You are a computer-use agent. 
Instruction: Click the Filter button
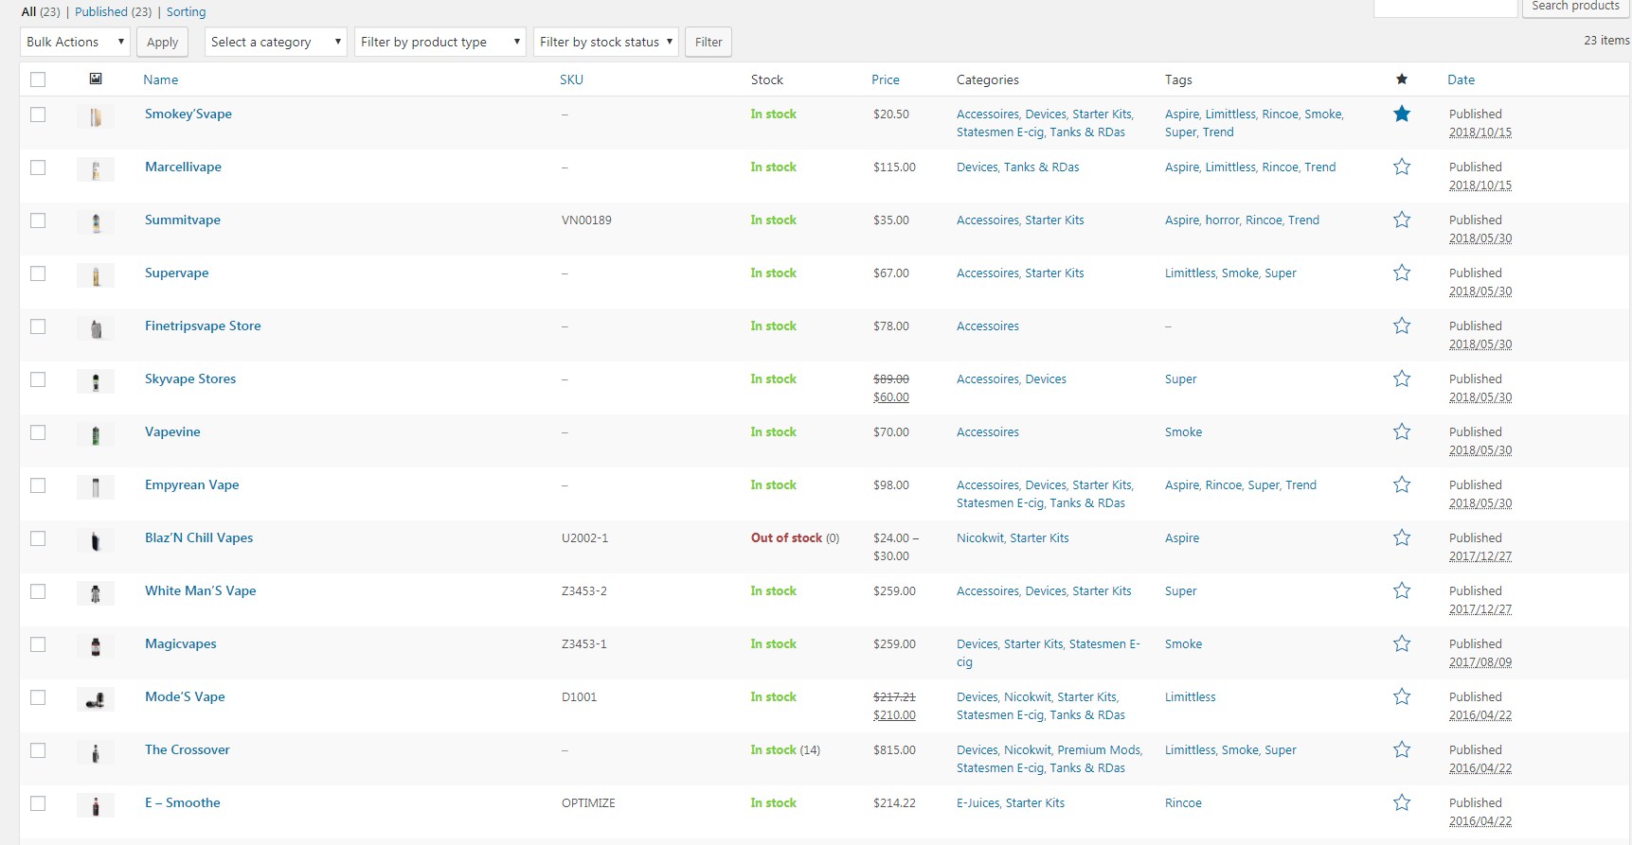point(708,42)
